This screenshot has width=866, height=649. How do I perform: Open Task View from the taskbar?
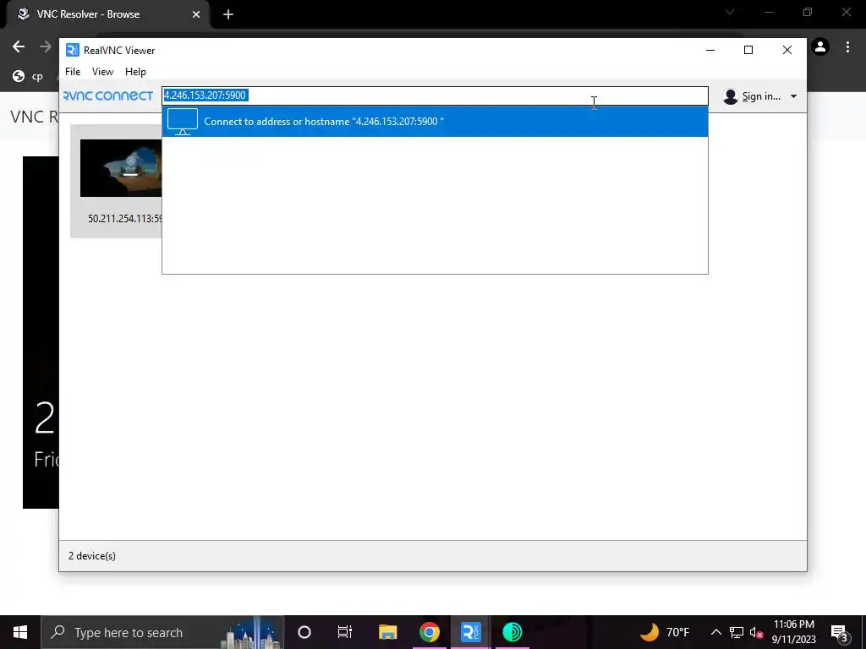(345, 632)
